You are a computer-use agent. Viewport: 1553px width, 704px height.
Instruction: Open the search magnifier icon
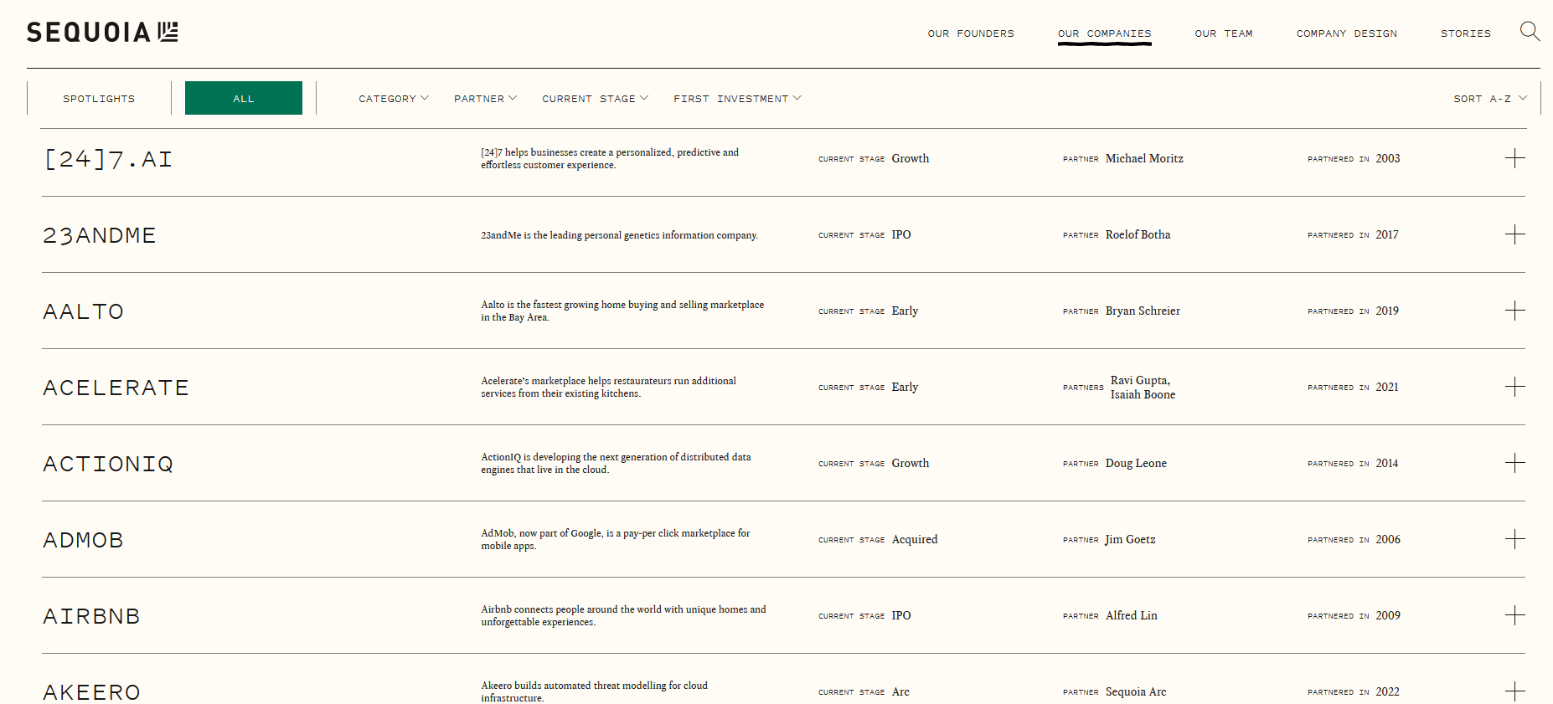pyautogui.click(x=1530, y=32)
